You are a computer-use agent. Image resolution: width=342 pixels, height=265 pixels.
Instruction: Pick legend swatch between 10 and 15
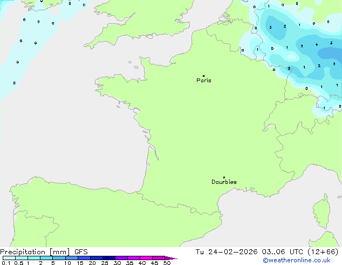pos(72,258)
